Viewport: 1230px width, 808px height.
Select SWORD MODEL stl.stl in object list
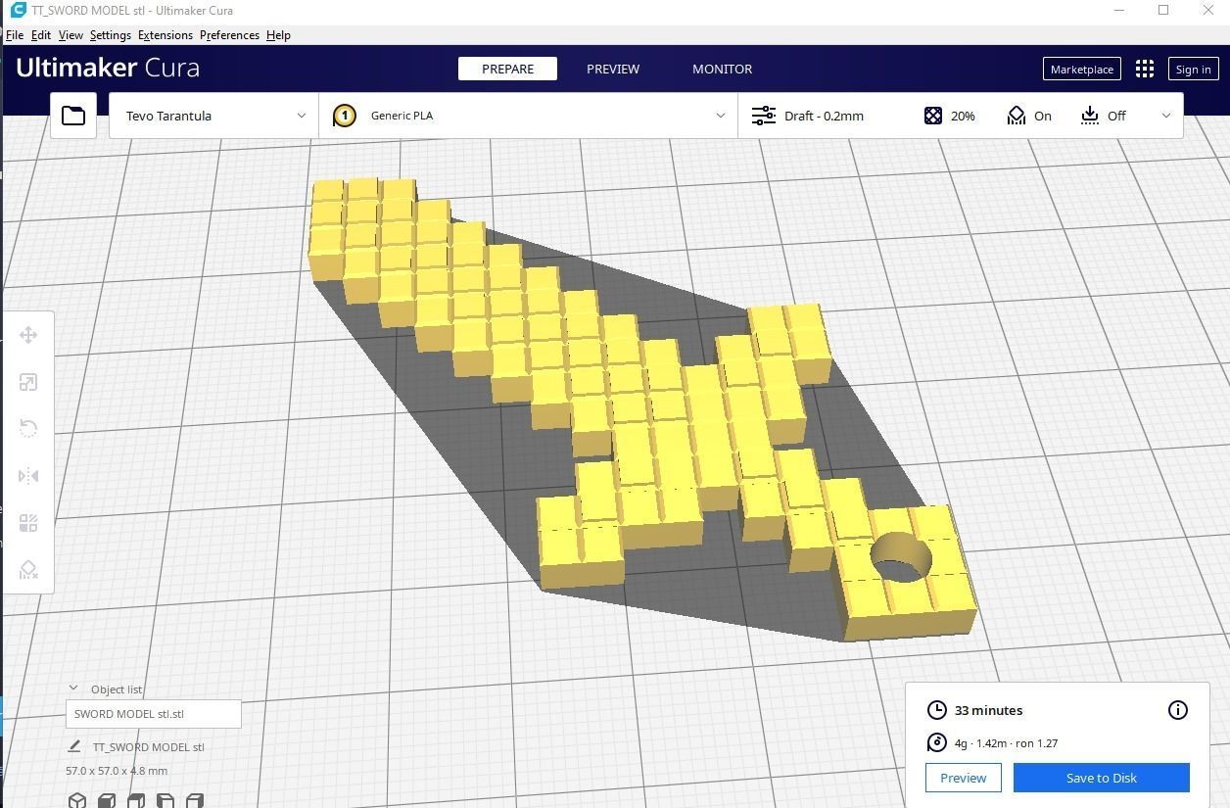(154, 714)
